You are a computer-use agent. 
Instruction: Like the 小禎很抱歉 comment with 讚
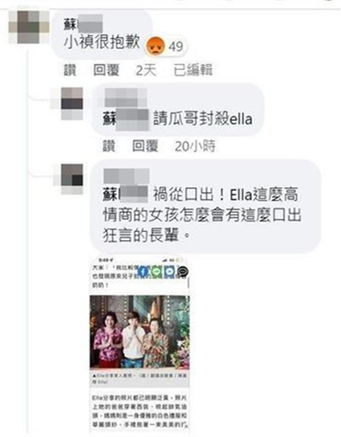(x=70, y=70)
